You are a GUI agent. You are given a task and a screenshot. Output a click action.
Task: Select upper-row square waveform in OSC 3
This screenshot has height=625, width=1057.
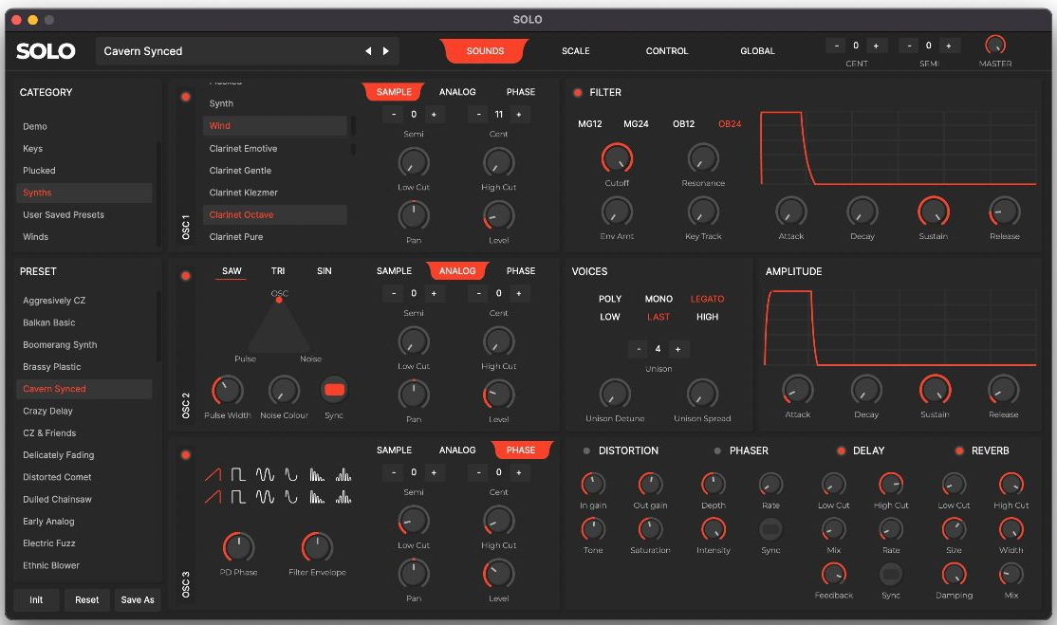[238, 475]
